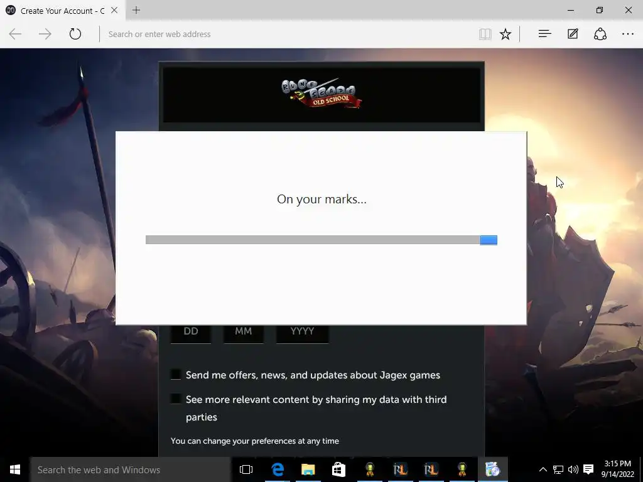Click the Old School RuneScape logo
Image resolution: width=643 pixels, height=482 pixels.
pyautogui.click(x=321, y=94)
